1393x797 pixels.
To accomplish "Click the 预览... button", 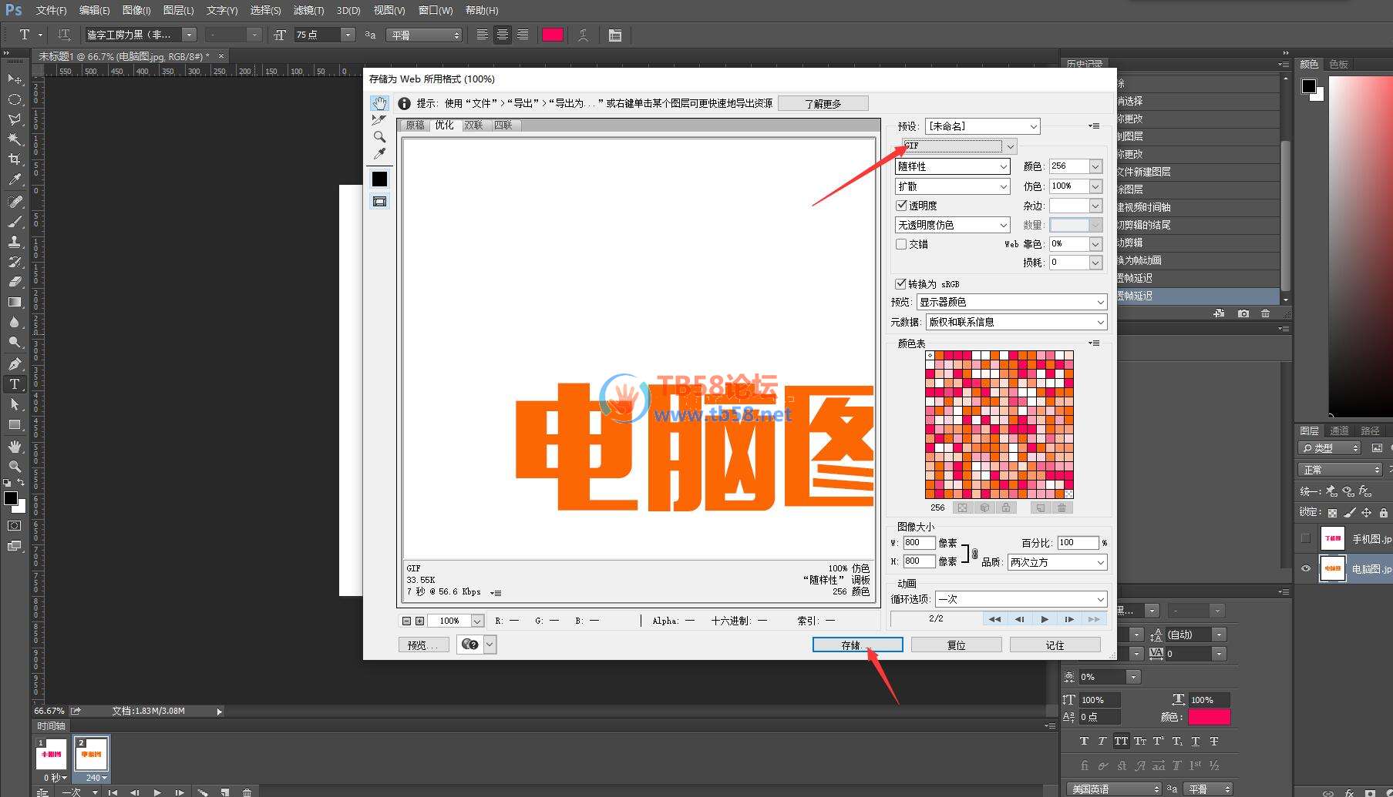I will (x=424, y=645).
